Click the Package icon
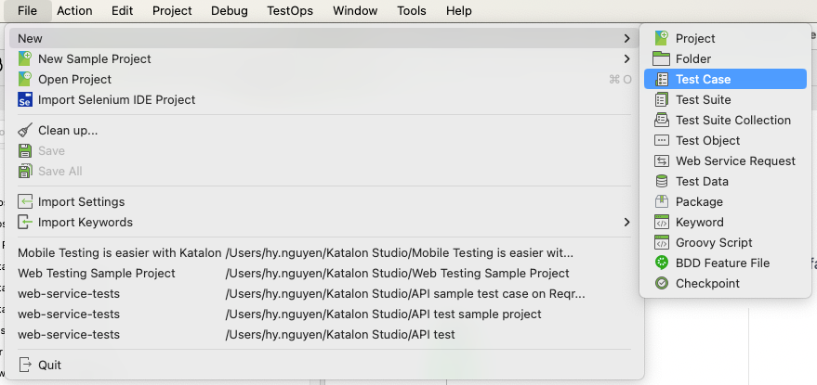 (662, 201)
